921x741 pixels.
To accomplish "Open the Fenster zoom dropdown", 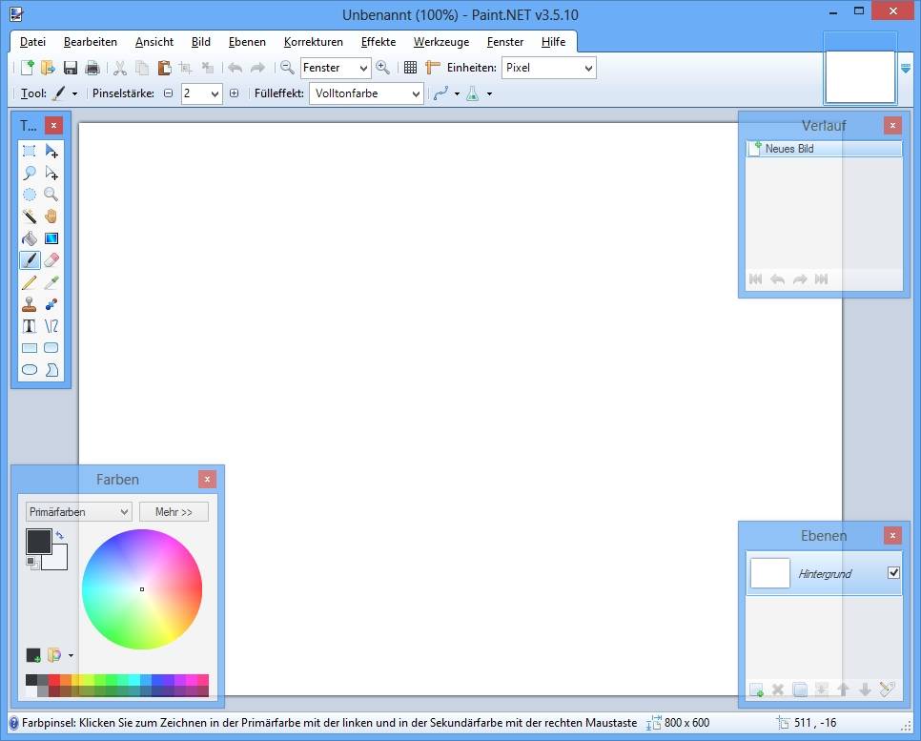I will tap(363, 68).
